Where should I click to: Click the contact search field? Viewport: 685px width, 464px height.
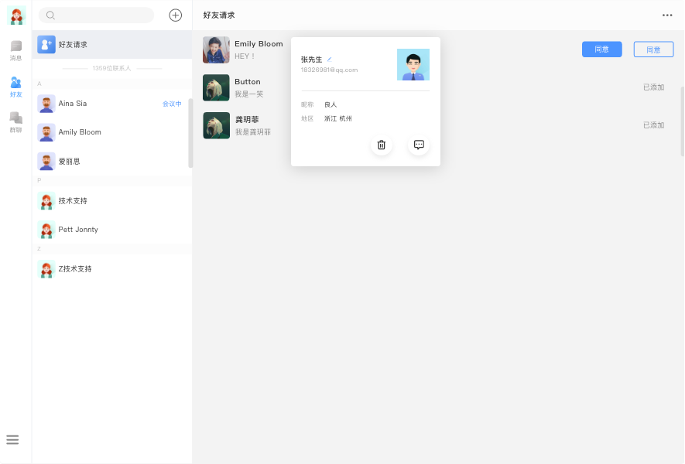tap(97, 15)
